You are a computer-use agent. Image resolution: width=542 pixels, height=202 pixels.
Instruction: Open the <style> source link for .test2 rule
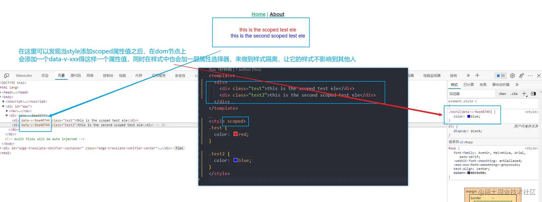click(x=531, y=112)
